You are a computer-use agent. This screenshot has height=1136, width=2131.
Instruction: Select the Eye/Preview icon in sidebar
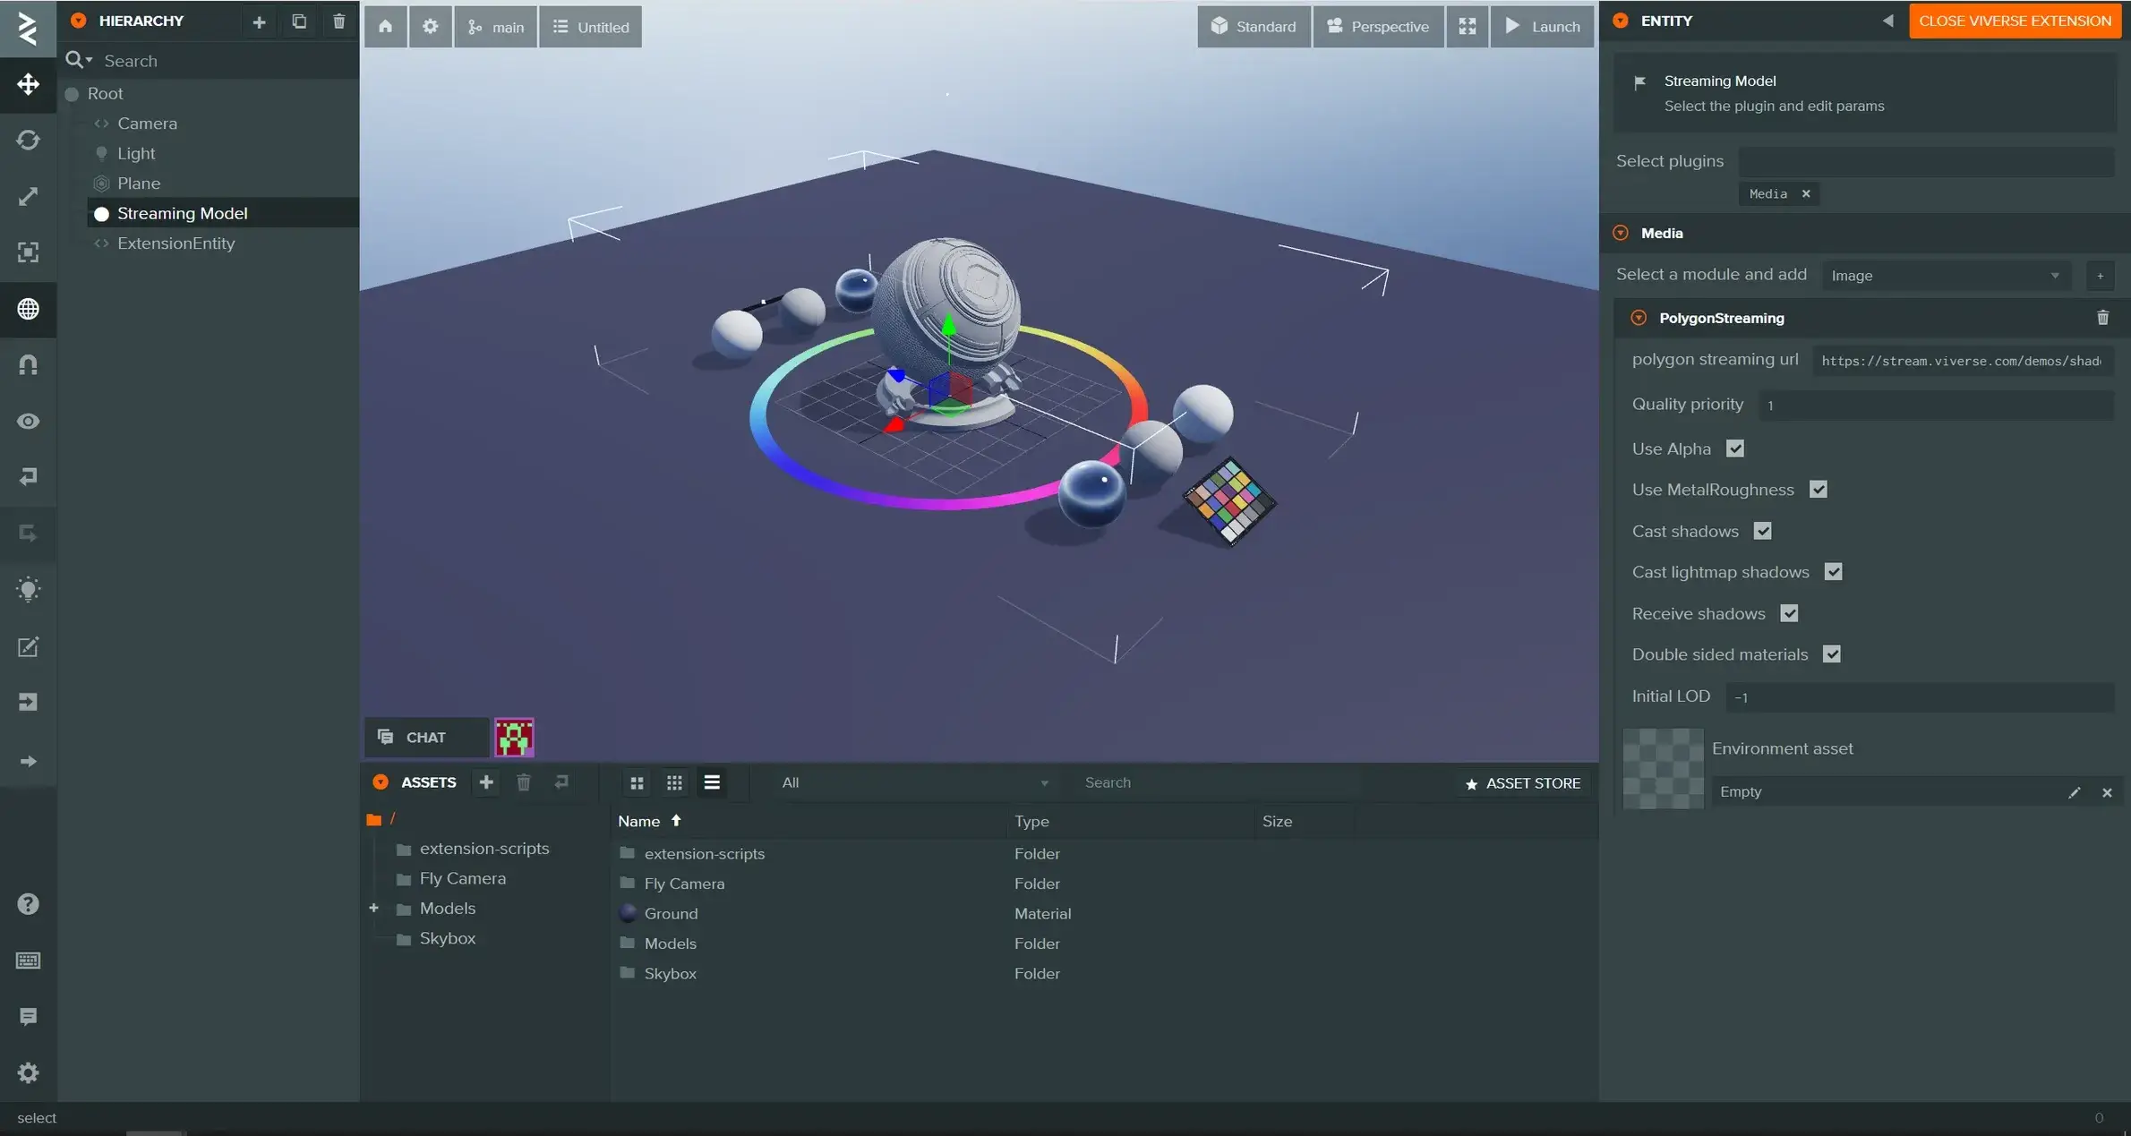point(28,420)
